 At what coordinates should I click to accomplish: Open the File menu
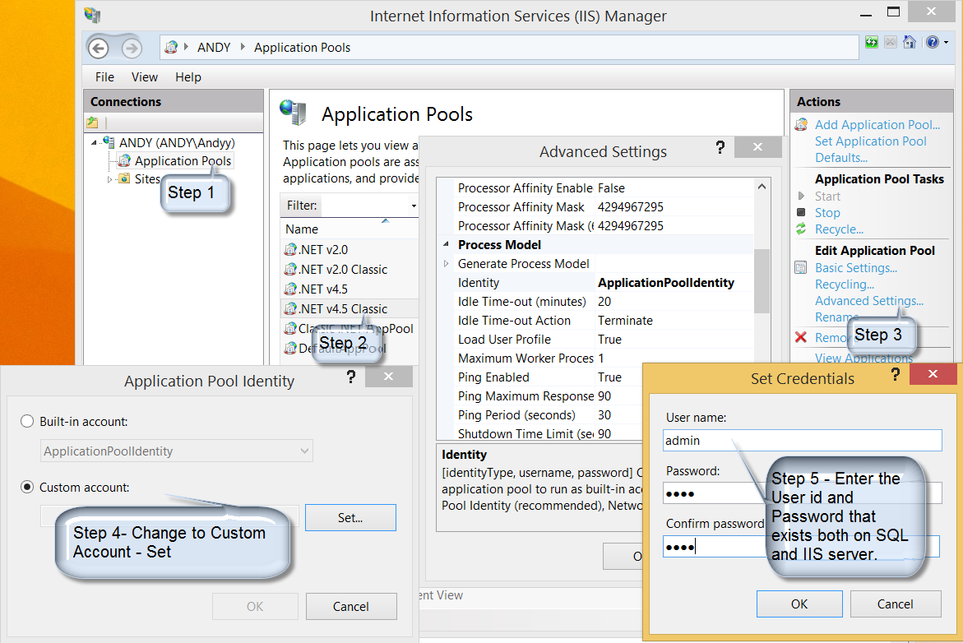(x=104, y=76)
